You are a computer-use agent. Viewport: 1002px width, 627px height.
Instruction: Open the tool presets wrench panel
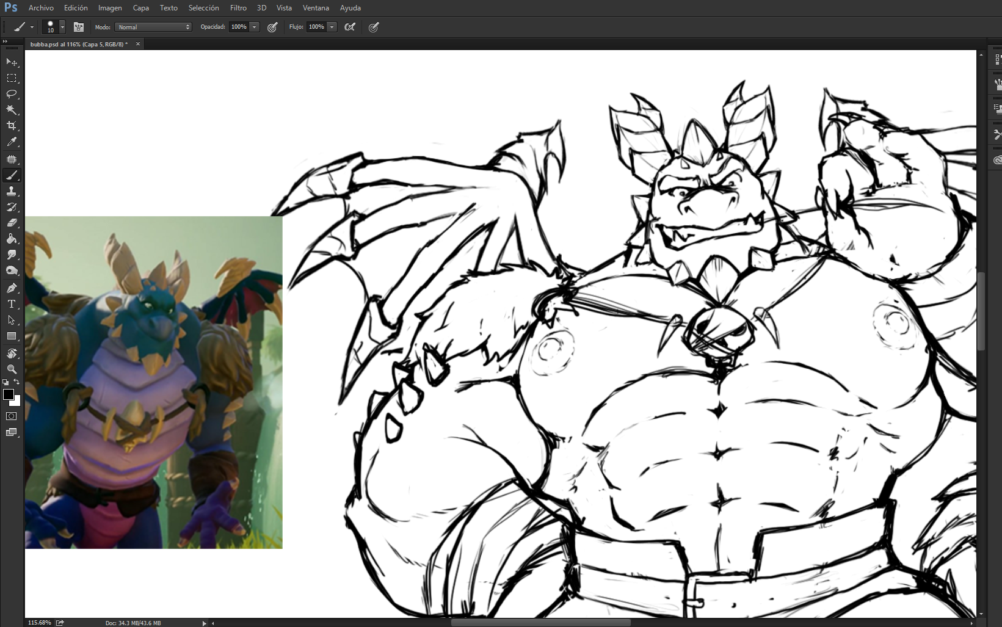[x=997, y=134]
